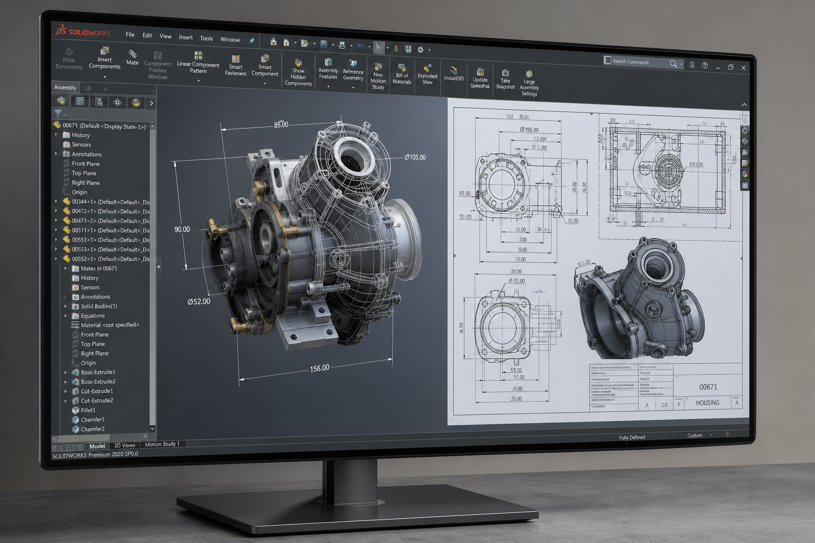Image resolution: width=815 pixels, height=543 pixels.
Task: Expand the History tree node
Action: (56, 135)
